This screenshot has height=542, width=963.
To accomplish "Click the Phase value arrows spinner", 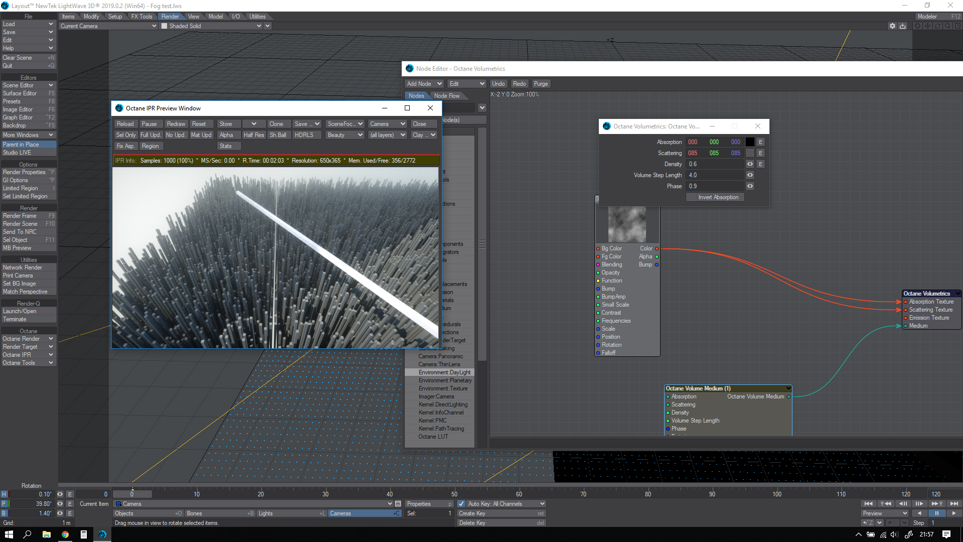I will (750, 186).
